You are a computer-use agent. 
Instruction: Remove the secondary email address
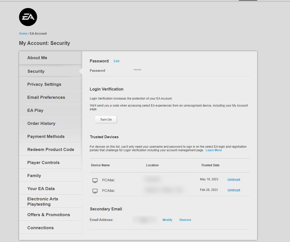pos(185,220)
